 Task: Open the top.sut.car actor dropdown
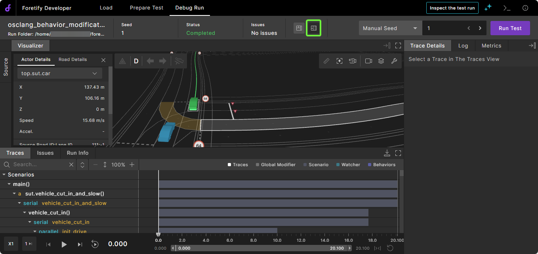click(x=59, y=73)
